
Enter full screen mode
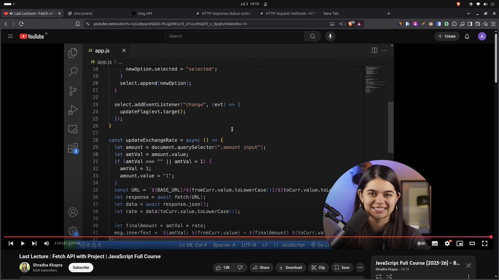pyautogui.click(x=485, y=243)
